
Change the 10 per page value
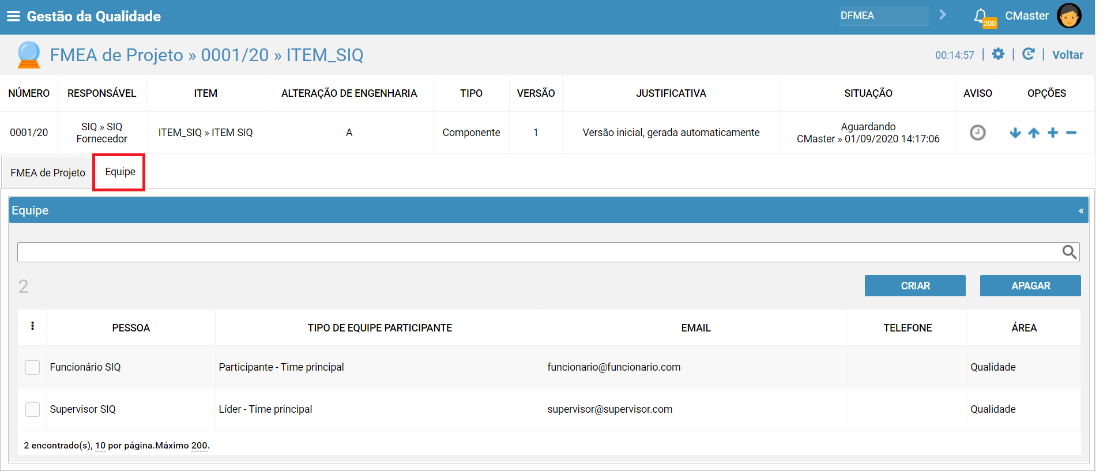point(100,446)
